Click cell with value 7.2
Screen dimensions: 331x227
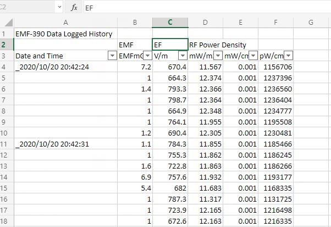(135, 67)
